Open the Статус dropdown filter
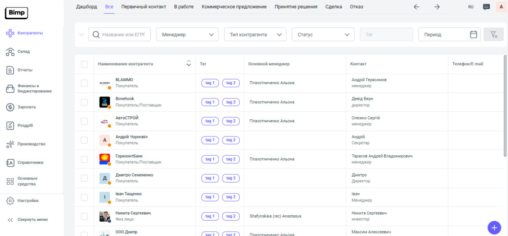Screen dimensions: 508x236 pyautogui.click(x=323, y=35)
